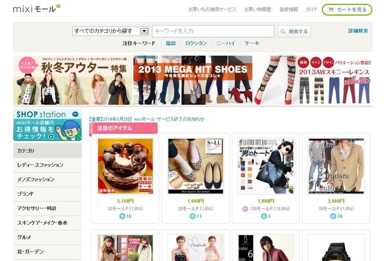
Task: Click the 32モールP (1.0%) points text
Action: click(125, 209)
